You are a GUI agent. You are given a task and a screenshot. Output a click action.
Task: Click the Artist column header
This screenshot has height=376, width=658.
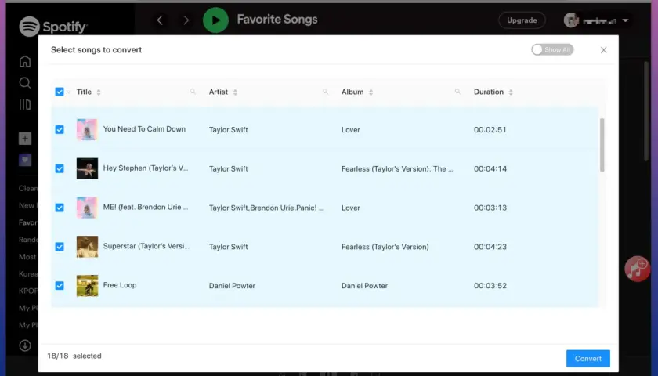(219, 92)
